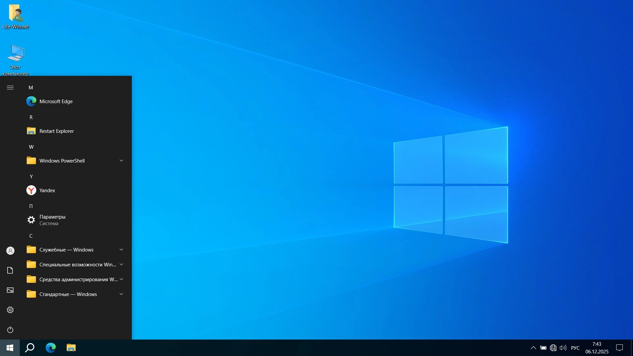Open Microsoft Edge from the Start menu
Viewport: 633px width, 356px height.
tap(56, 101)
